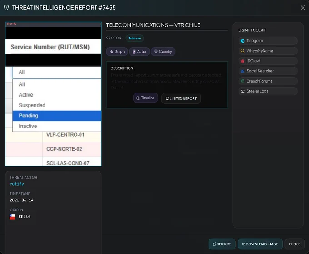The width and height of the screenshot is (309, 254).
Task: Open the Graph view button
Action: 117,52
